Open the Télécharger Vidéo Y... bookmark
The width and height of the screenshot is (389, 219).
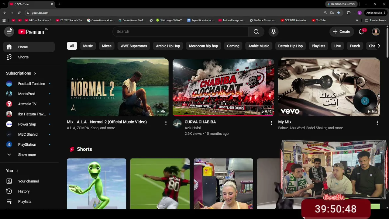click(170, 20)
